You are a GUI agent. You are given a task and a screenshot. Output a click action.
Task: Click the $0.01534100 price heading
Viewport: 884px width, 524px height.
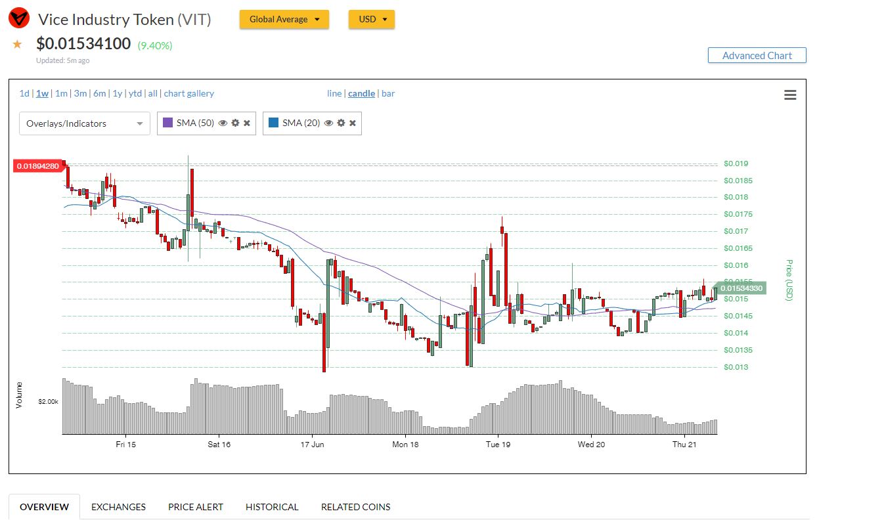[x=83, y=44]
